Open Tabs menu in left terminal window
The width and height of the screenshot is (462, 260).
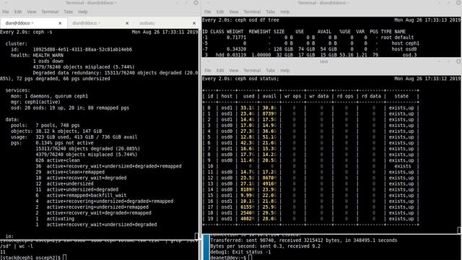(69, 12)
